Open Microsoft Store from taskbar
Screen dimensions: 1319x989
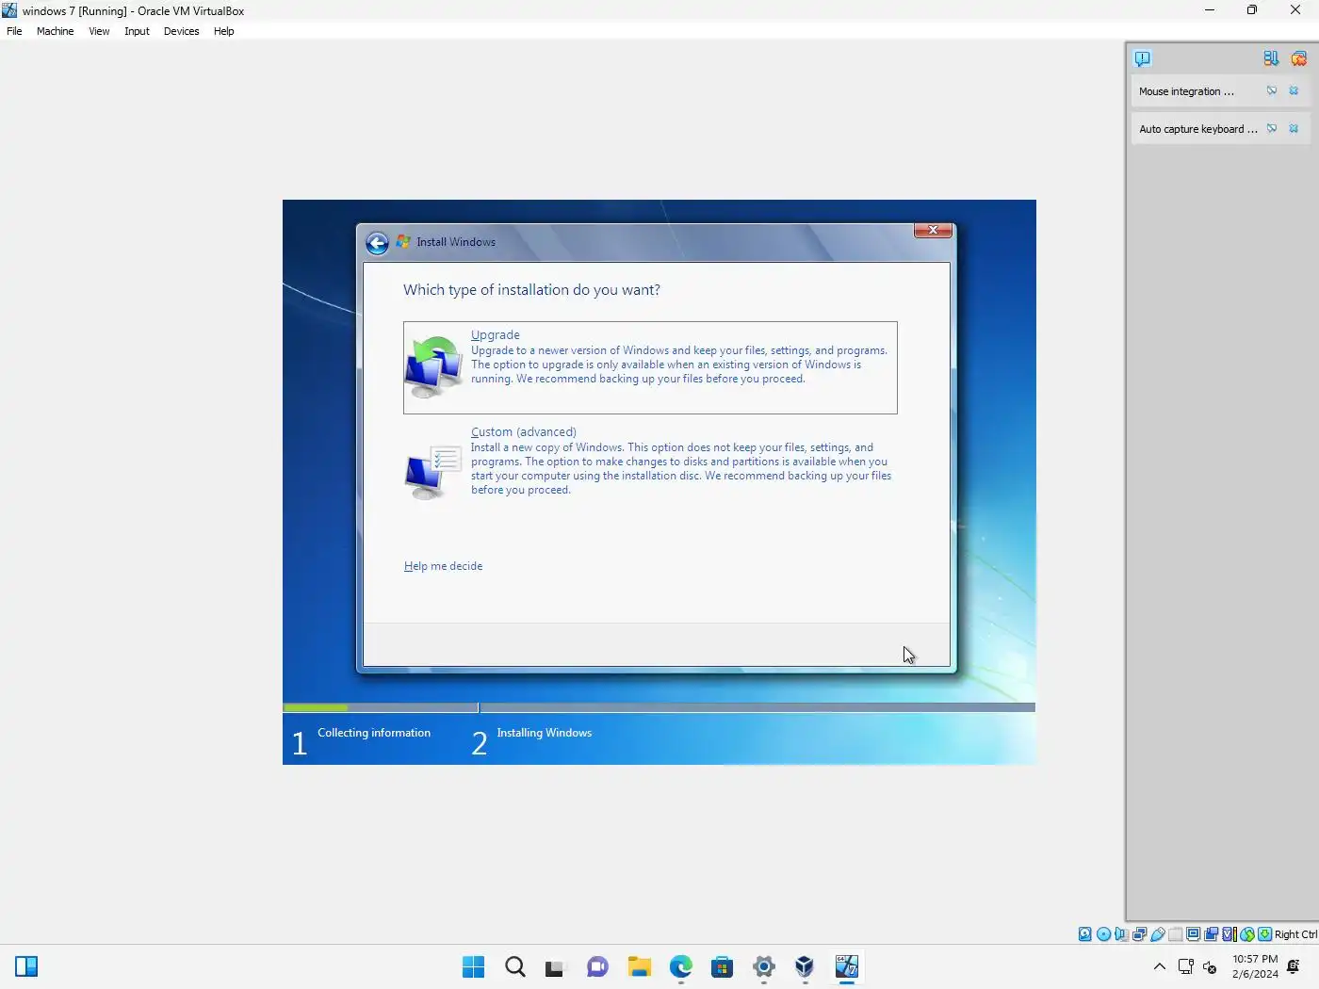coord(722,966)
